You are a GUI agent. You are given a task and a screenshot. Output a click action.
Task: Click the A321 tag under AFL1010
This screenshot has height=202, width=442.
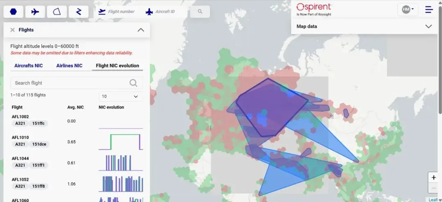[20, 144]
